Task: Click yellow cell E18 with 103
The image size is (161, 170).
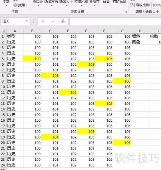Action: (86, 132)
